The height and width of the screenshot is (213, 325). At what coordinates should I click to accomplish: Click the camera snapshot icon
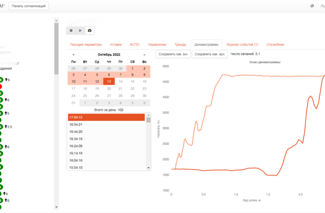coord(89,30)
